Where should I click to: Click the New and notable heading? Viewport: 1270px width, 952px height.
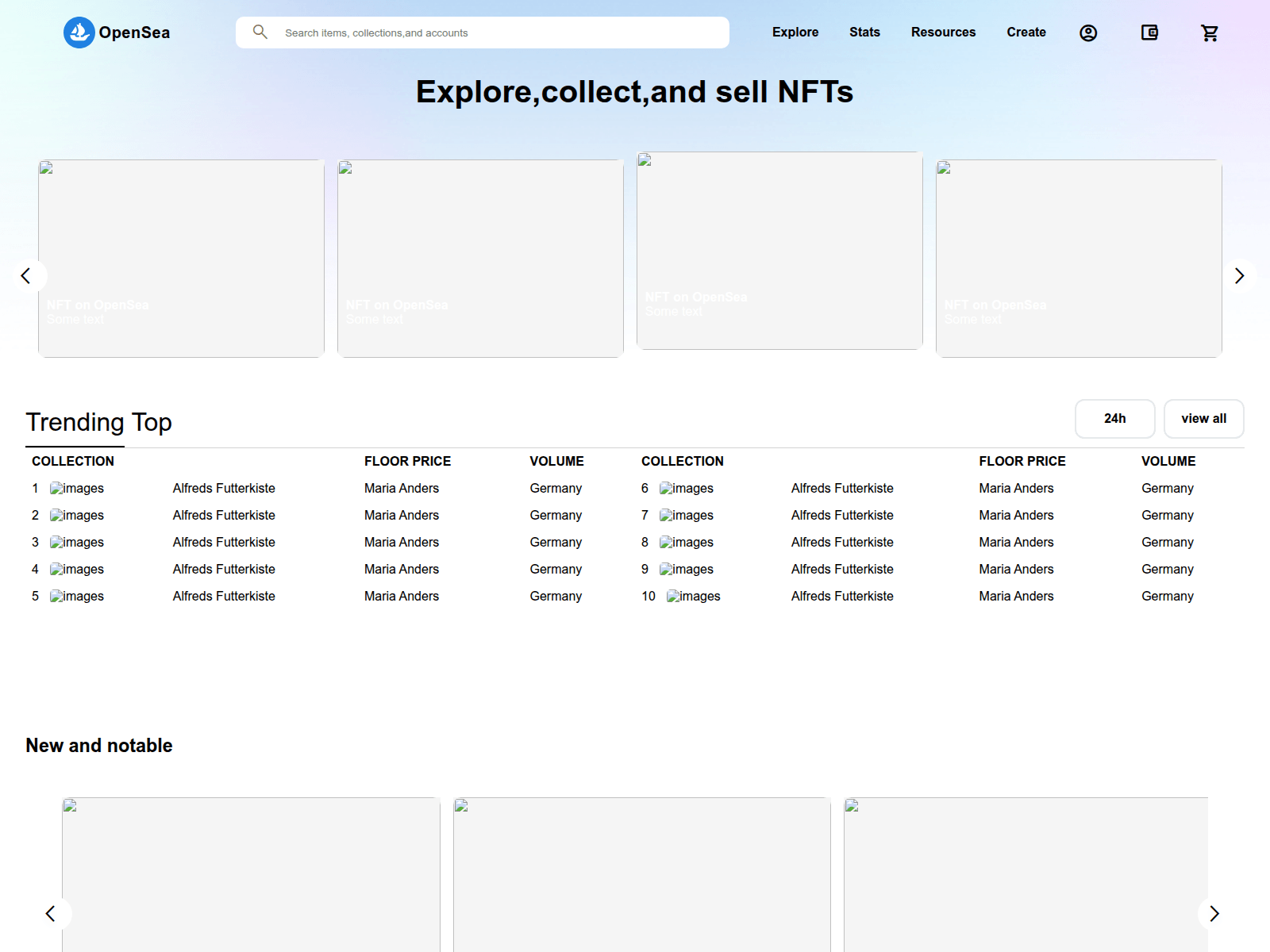[99, 746]
